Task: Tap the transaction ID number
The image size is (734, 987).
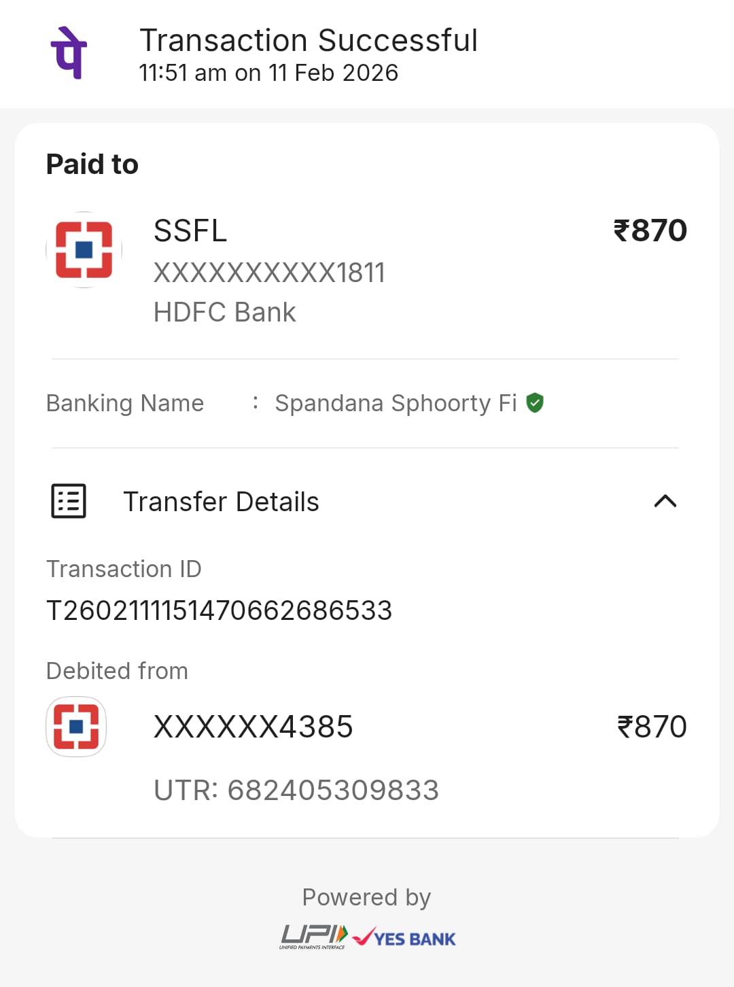Action: pos(219,610)
